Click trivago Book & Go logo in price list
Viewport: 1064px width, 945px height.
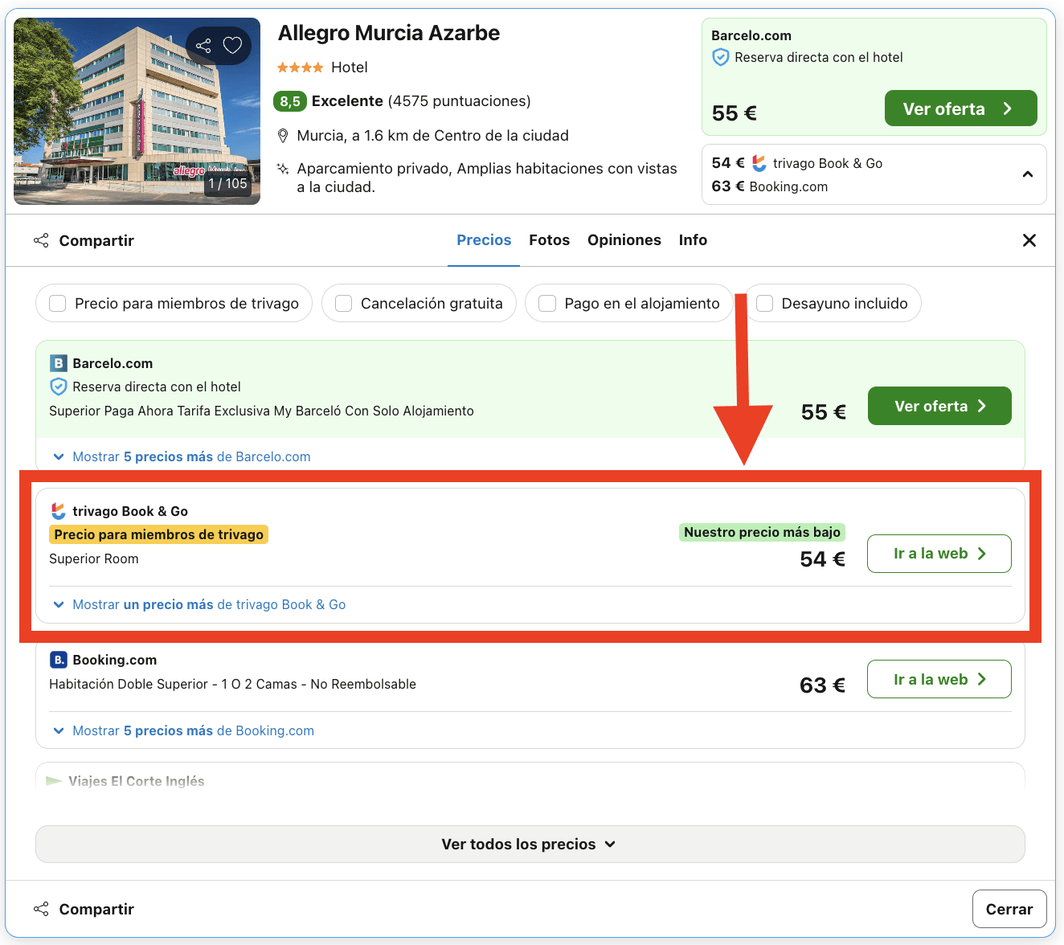(59, 511)
